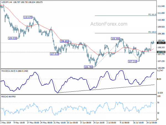Click the RSI scale value 100
This screenshot has height=125, width=166.
(159, 96)
